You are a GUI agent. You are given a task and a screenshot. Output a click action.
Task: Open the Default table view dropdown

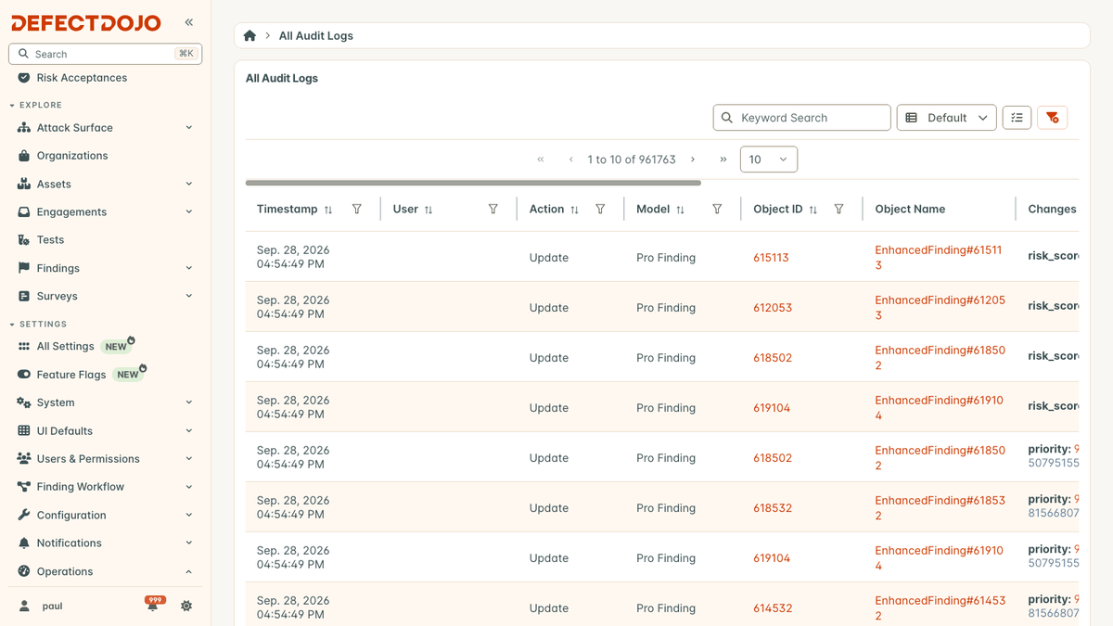(946, 118)
